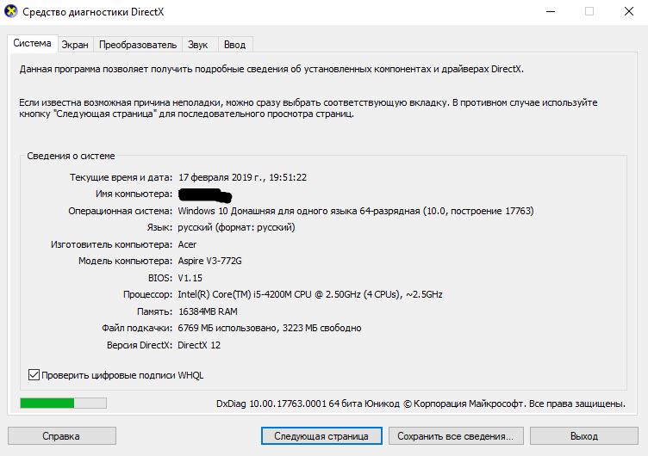Click the model value Aspire V3-772G

(210, 261)
